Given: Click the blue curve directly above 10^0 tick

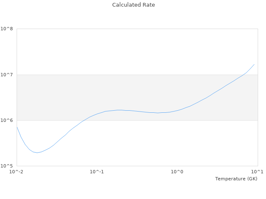Looking at the screenshot, I should pyautogui.click(x=177, y=110).
